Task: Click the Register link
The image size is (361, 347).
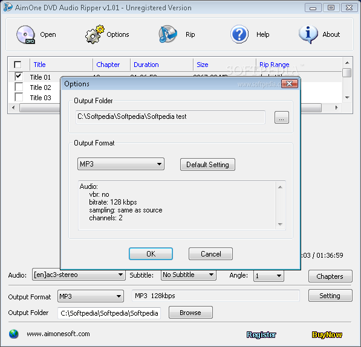Action: click(x=261, y=335)
